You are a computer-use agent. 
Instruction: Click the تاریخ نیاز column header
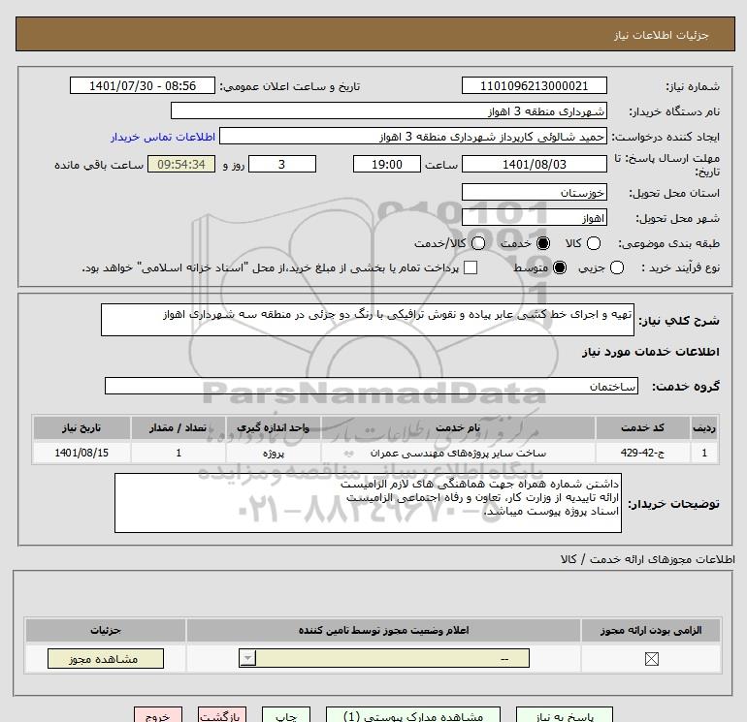[81, 427]
